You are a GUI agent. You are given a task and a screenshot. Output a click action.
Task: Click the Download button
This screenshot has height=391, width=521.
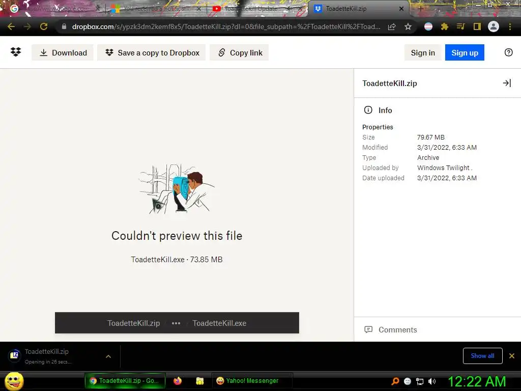point(63,52)
